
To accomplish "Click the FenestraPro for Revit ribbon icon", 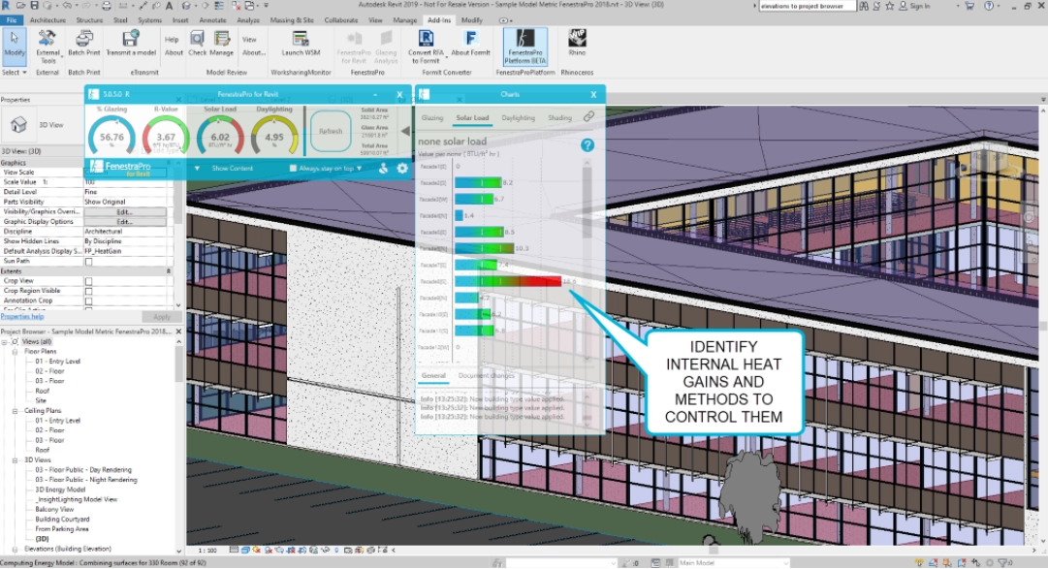I will (x=354, y=47).
